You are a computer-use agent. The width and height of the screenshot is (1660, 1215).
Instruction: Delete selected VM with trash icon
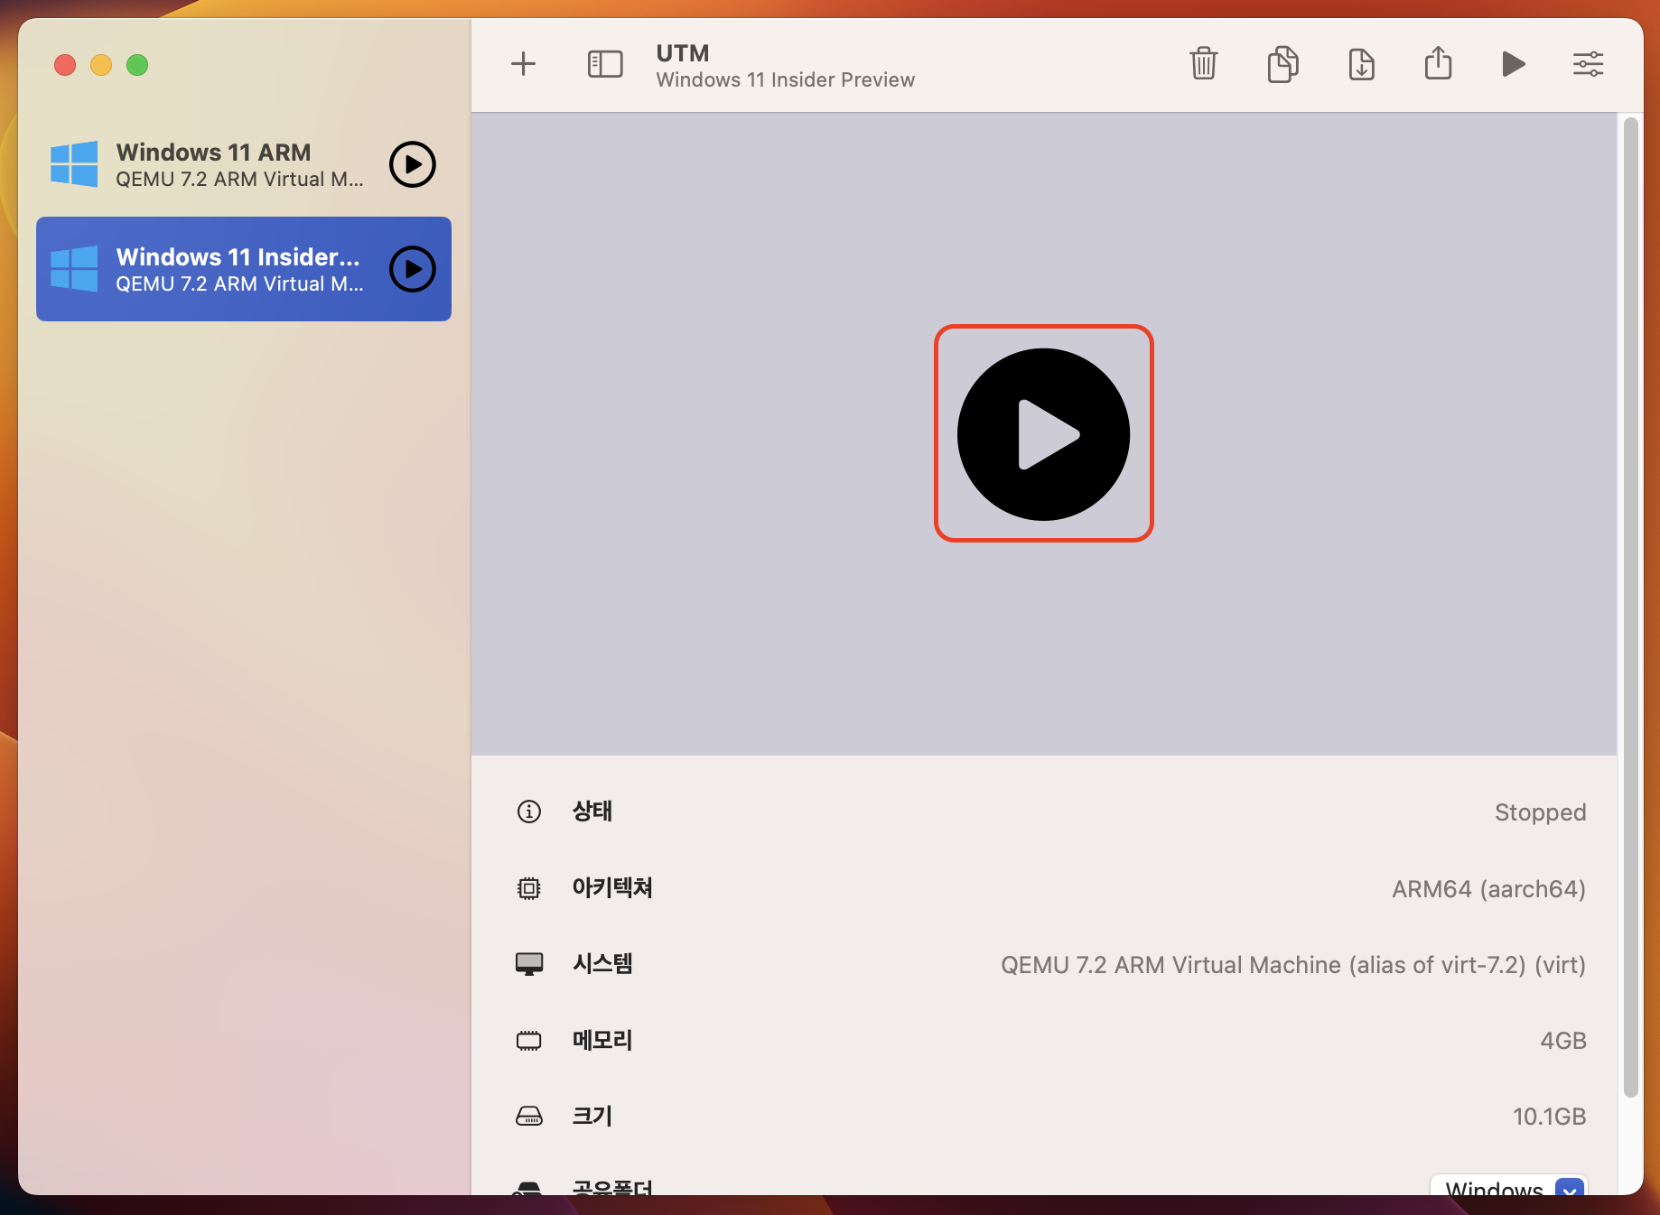1204,64
